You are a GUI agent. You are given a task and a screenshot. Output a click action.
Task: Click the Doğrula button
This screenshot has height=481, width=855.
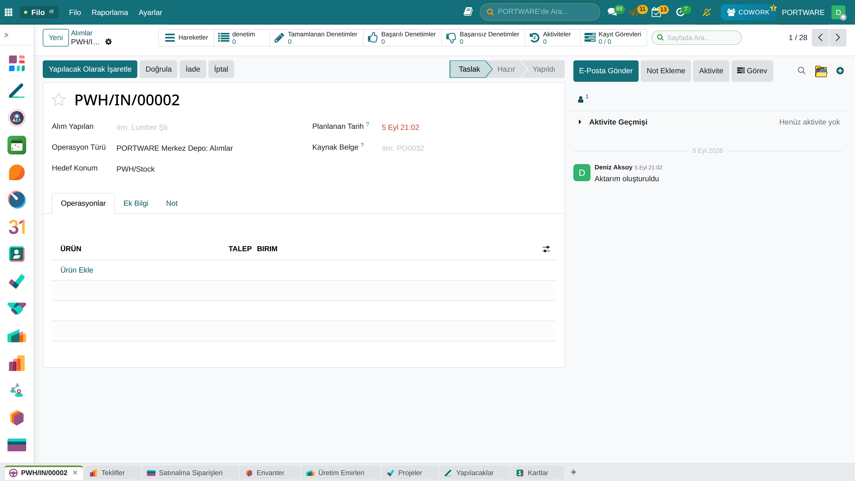158,69
